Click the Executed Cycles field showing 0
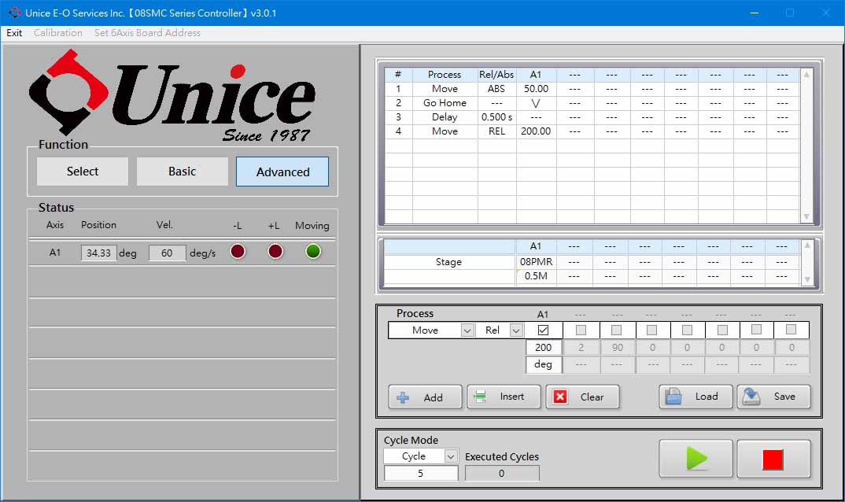845x502 pixels. point(502,473)
